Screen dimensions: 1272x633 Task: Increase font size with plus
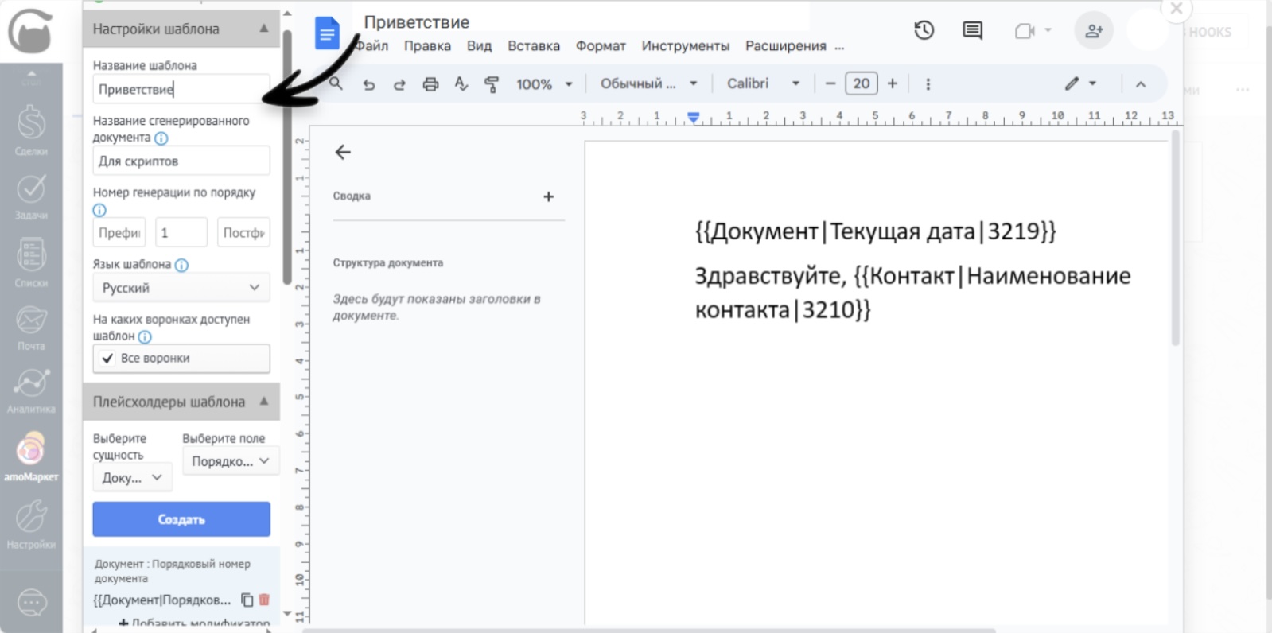893,83
